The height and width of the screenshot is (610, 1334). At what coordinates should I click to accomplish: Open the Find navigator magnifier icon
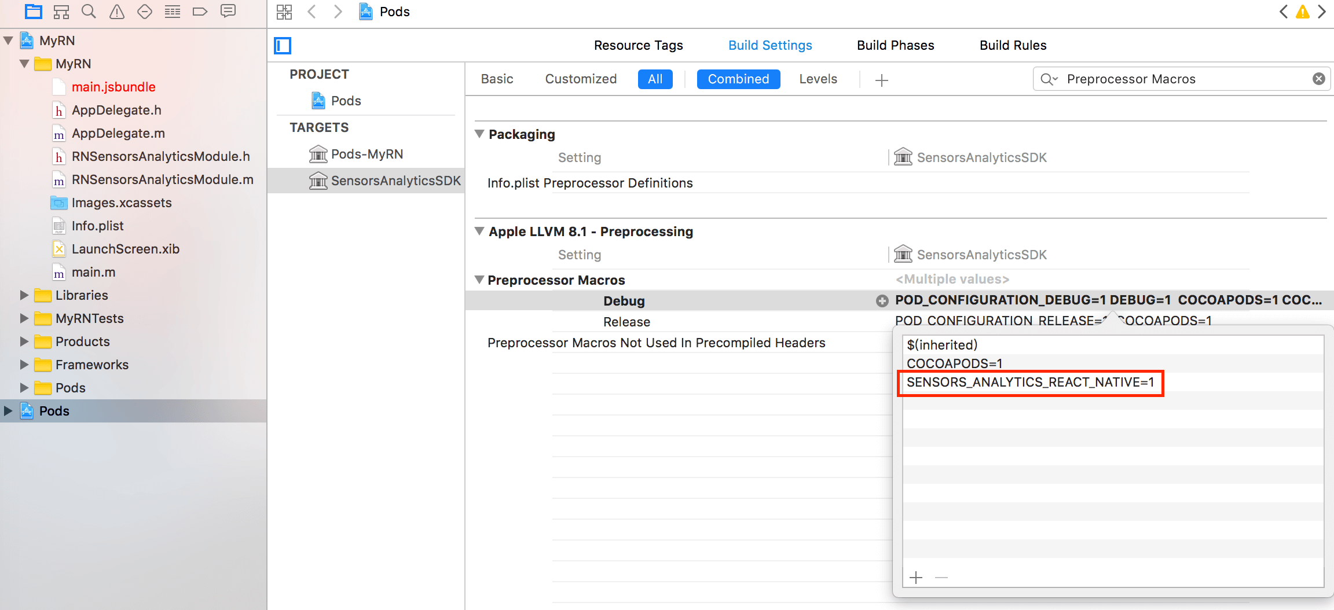point(89,12)
